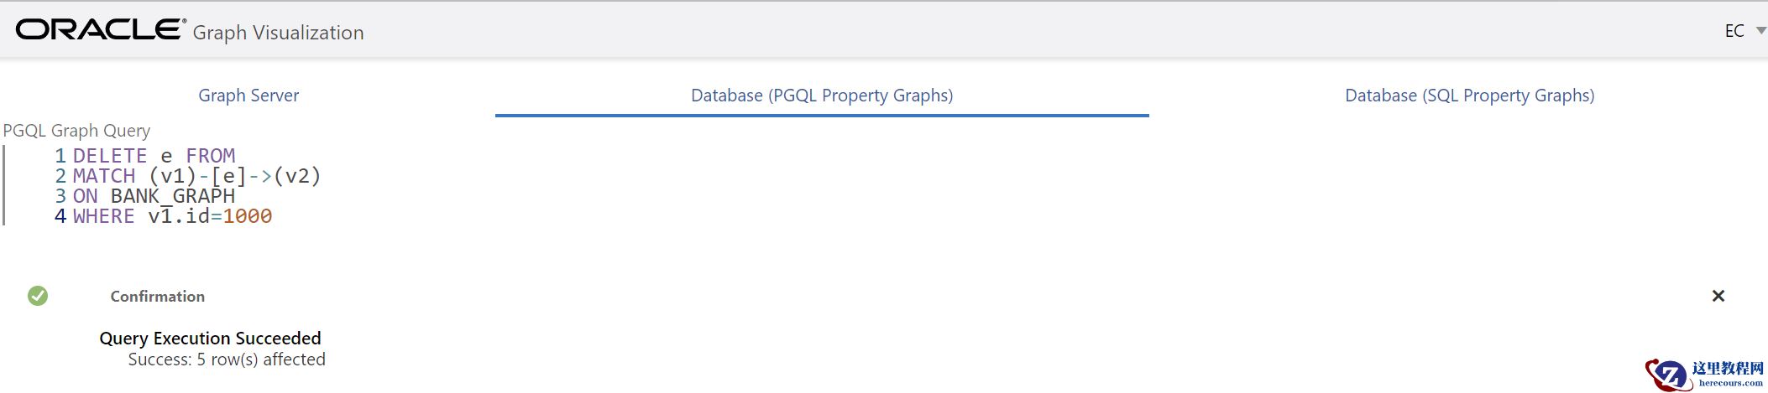Image resolution: width=1768 pixels, height=393 pixels.
Task: Click the PGQL Graph Query label
Action: pos(76,131)
